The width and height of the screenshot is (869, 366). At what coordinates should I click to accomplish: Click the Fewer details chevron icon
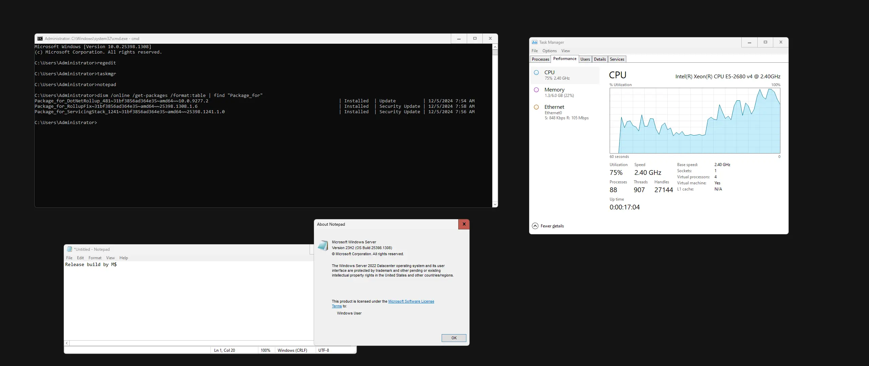coord(535,226)
